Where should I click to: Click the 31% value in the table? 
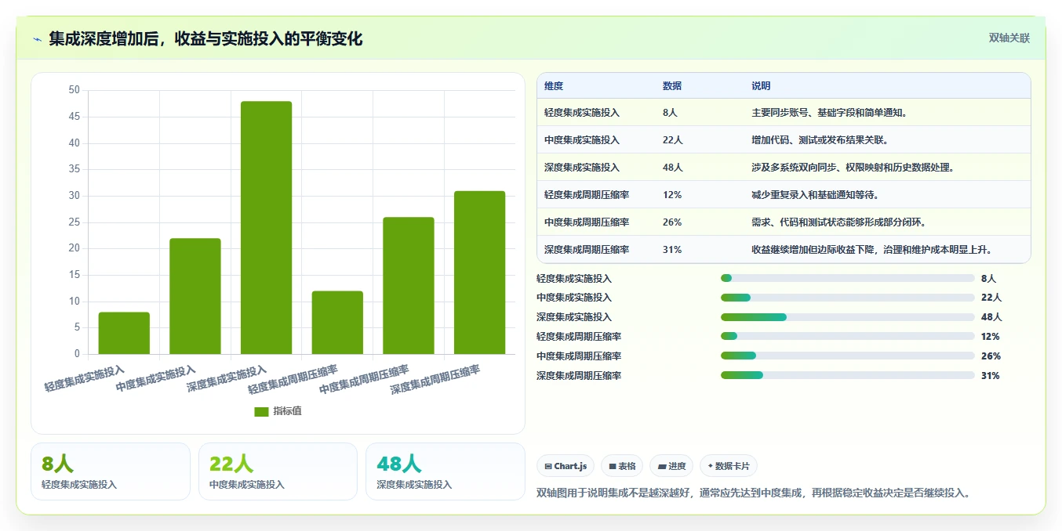[x=672, y=250]
